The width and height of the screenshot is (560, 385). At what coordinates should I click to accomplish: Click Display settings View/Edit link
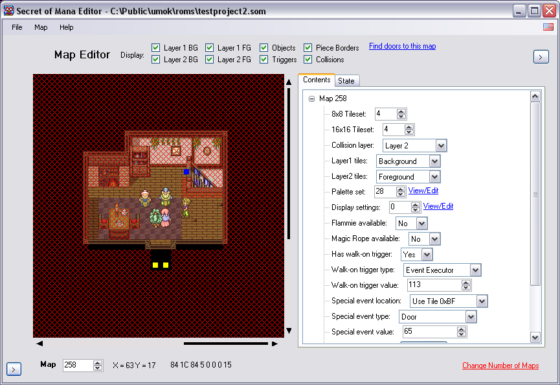[x=438, y=206]
